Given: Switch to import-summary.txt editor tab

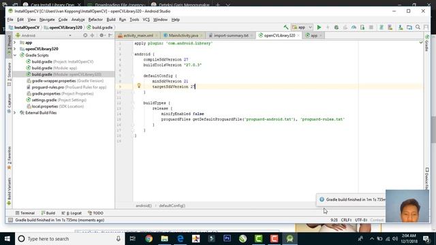Looking at the screenshot, I should [x=230, y=35].
